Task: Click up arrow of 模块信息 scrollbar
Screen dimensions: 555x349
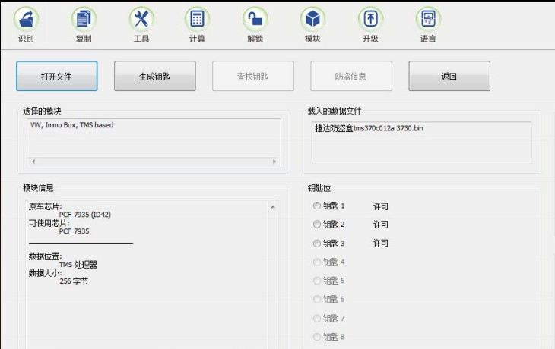Action: (x=273, y=207)
